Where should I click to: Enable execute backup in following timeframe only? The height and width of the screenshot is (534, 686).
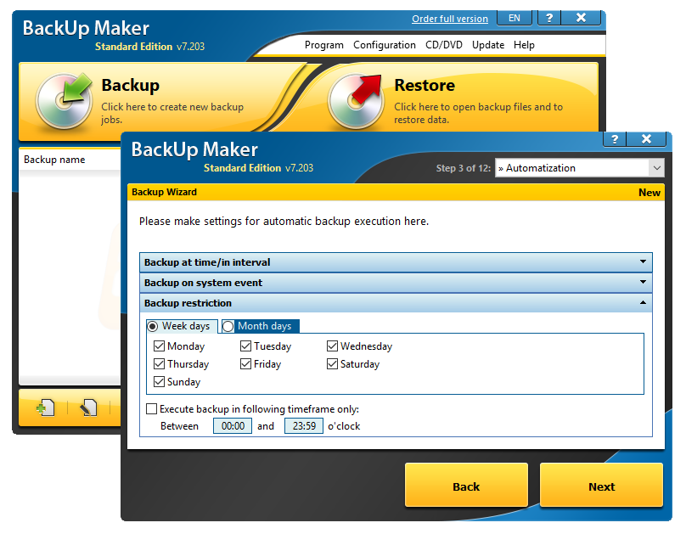[151, 409]
